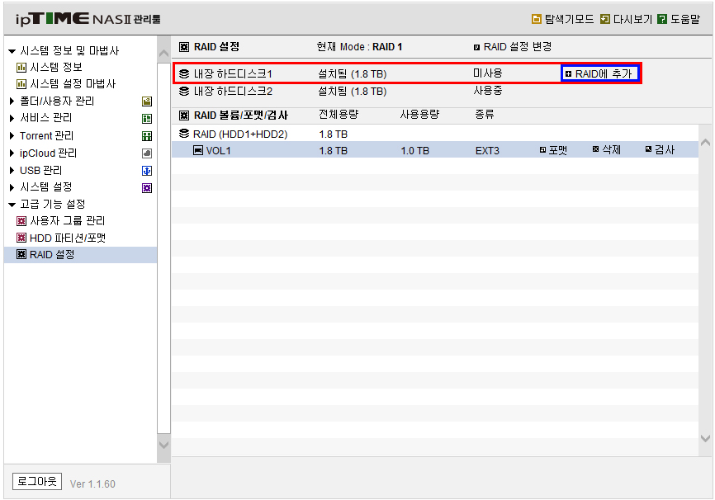This screenshot has height=500, width=715.
Task: Click the 로그아웃 button
Action: pyautogui.click(x=37, y=481)
